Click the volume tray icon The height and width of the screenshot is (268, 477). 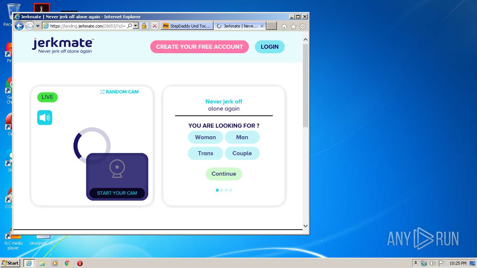tap(433, 263)
